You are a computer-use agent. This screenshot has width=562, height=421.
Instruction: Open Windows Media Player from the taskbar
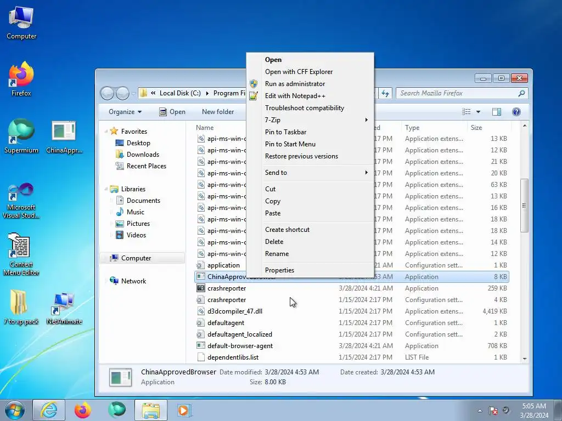click(184, 410)
